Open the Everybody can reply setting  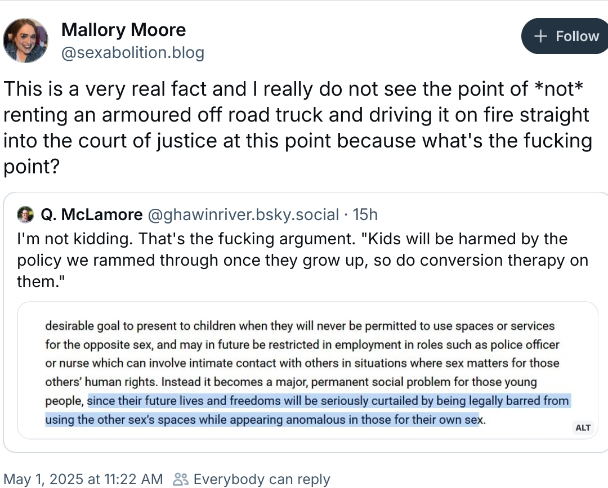coord(261,479)
